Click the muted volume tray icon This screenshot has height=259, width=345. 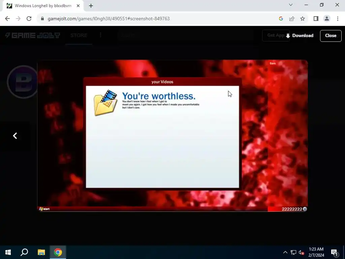click(302, 252)
